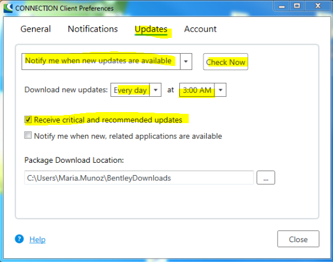Click the Package Download Location path field
Screen dimensions: 333x262
[x=139, y=177]
